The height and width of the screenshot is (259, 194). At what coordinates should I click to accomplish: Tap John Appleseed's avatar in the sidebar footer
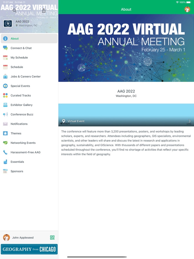tap(6, 238)
